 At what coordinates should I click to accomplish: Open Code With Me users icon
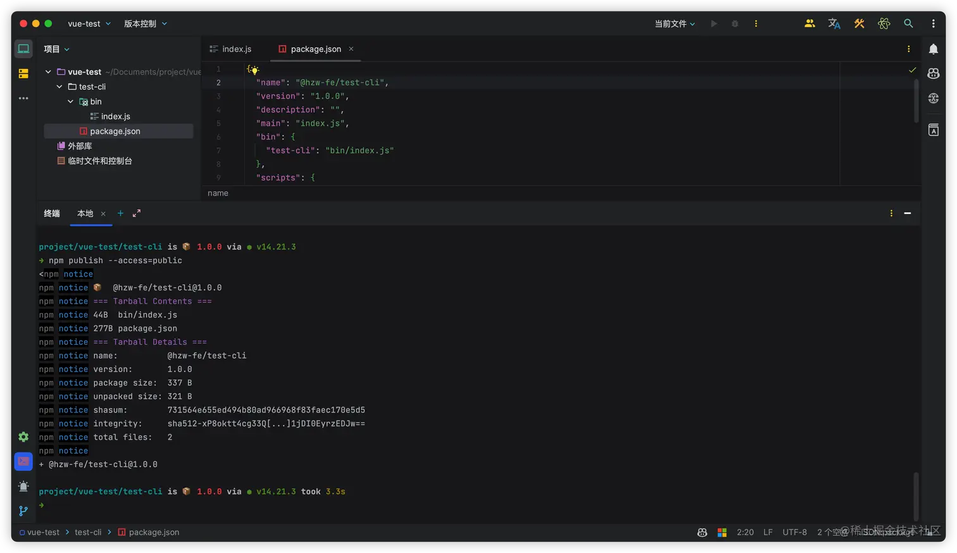point(810,23)
